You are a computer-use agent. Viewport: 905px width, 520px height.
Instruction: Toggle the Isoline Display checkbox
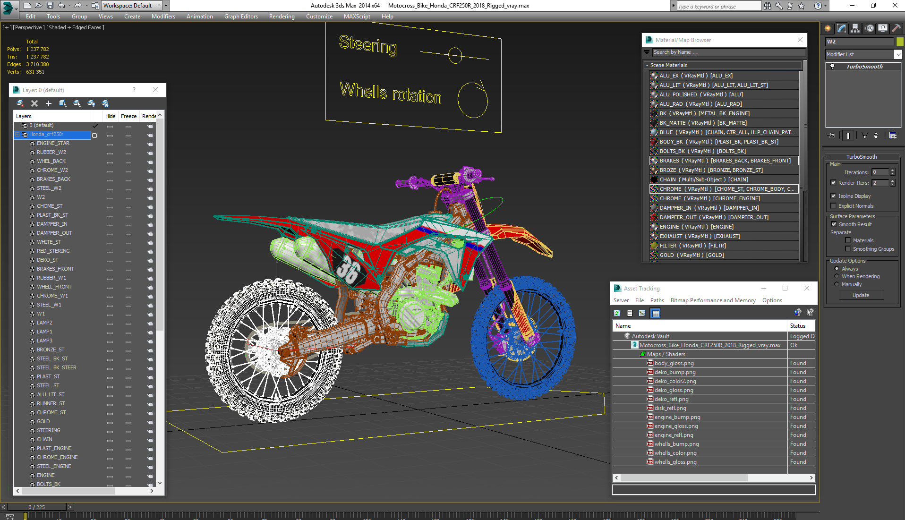[834, 196]
